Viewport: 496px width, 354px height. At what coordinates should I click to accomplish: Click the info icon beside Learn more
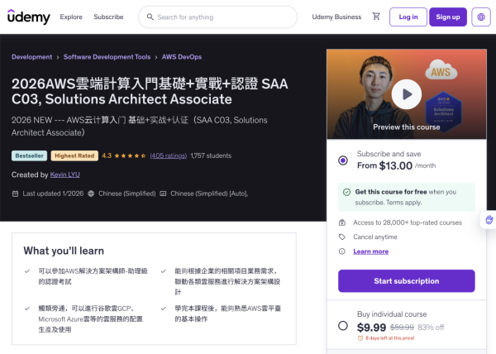click(x=342, y=251)
